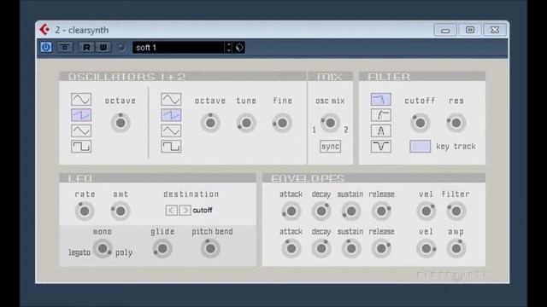Screen dimensions: 547x307
Task: Click filter envelope vel knob
Action: pyautogui.click(x=426, y=211)
